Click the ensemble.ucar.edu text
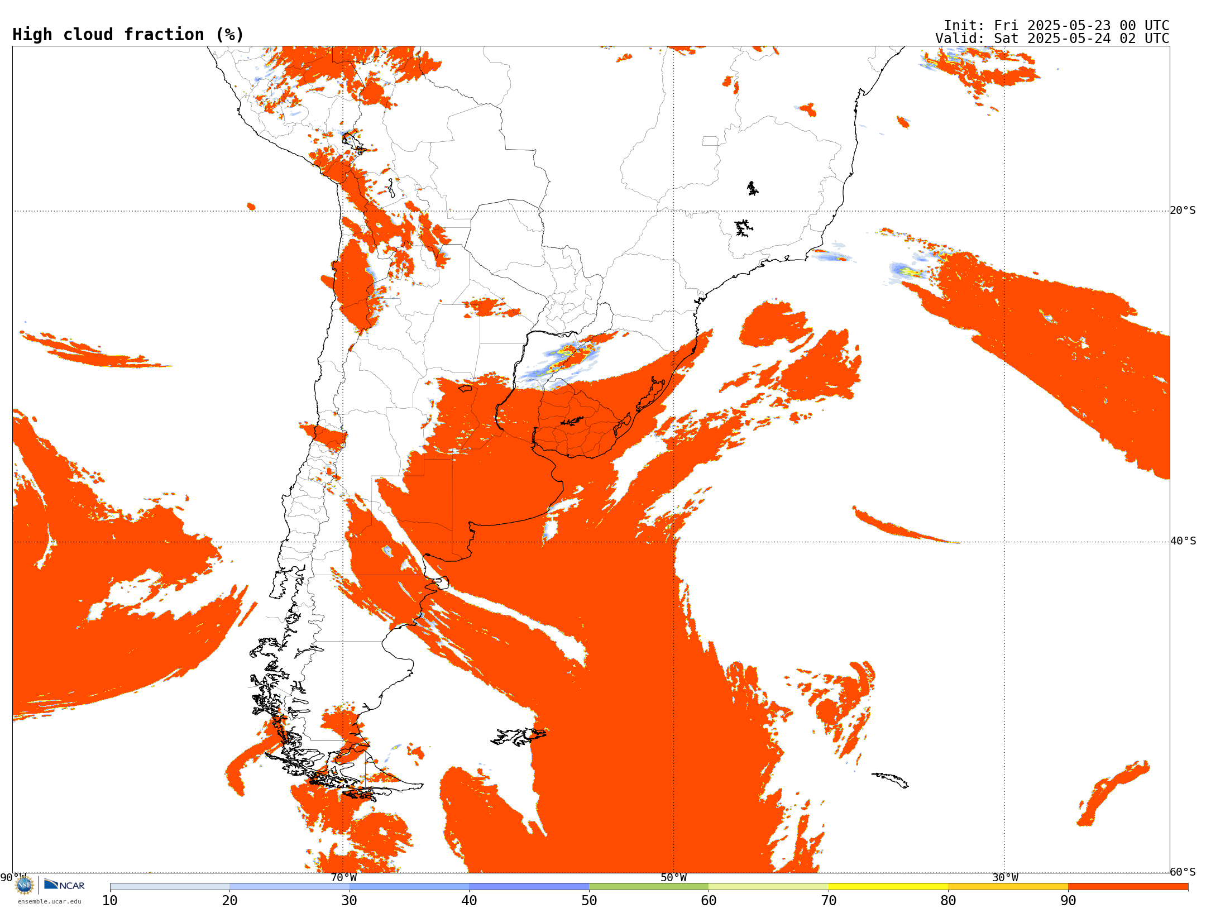Screen dimensions: 1206x908 pos(50,901)
